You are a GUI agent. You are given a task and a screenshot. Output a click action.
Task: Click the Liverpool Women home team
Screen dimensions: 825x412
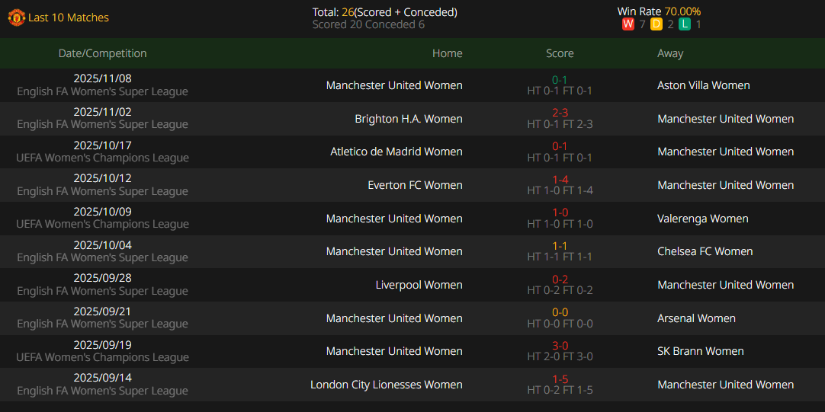[x=419, y=285]
